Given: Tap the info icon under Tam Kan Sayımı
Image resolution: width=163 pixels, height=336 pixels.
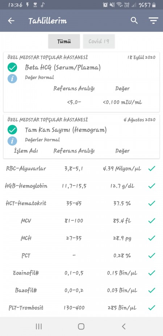Looking at the screenshot, I should pyautogui.click(x=12, y=141).
